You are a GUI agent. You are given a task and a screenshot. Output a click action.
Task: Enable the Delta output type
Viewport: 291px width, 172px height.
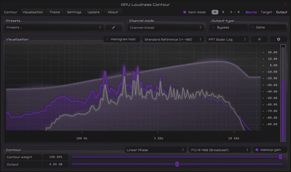[267, 27]
